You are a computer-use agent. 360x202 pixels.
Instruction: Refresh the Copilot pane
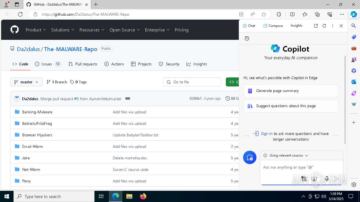tap(324, 26)
